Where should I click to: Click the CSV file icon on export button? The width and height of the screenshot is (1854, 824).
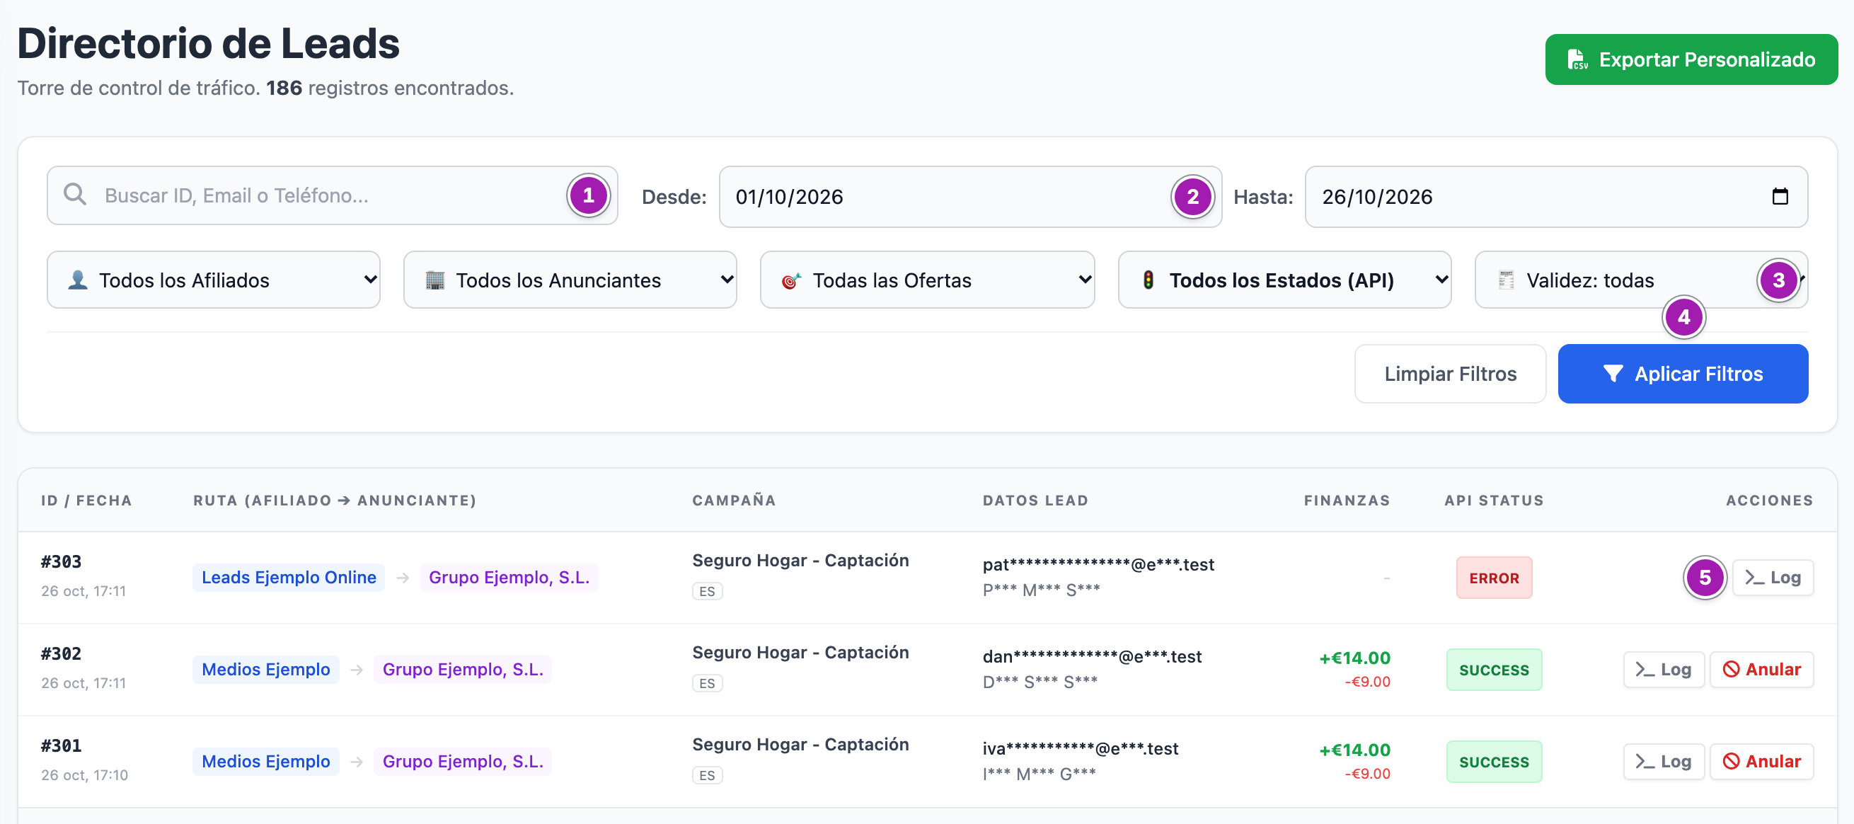(x=1577, y=59)
